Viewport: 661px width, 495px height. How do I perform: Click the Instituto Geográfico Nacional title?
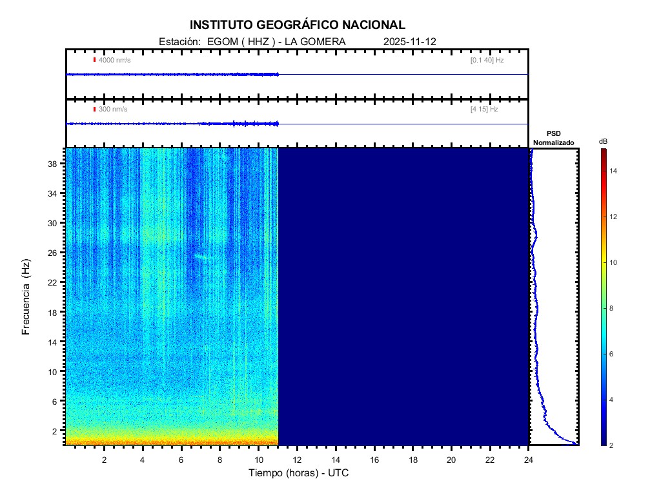tap(298, 25)
